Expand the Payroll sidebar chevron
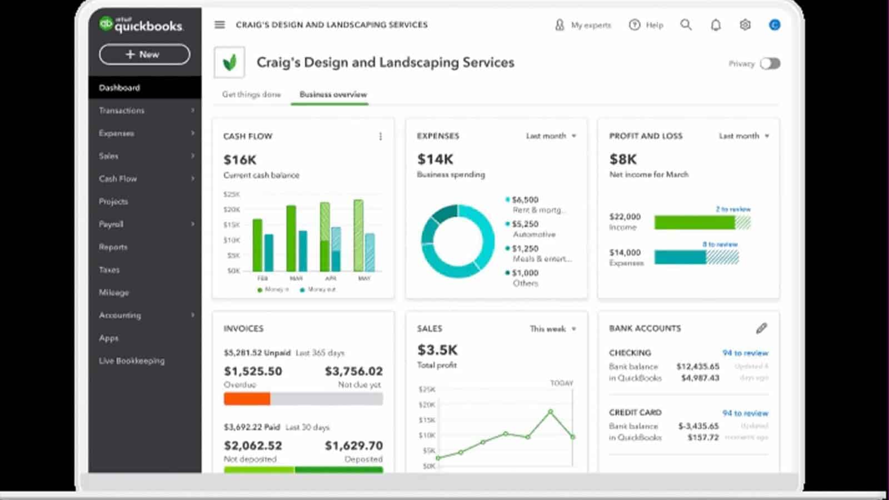 click(193, 224)
